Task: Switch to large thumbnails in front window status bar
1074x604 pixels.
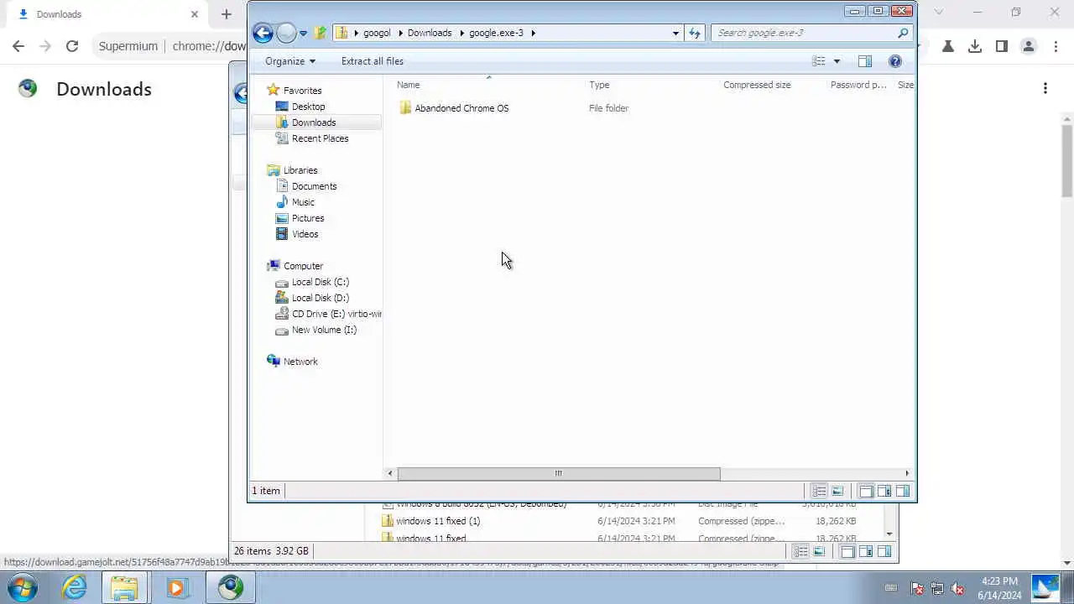Action: click(837, 492)
